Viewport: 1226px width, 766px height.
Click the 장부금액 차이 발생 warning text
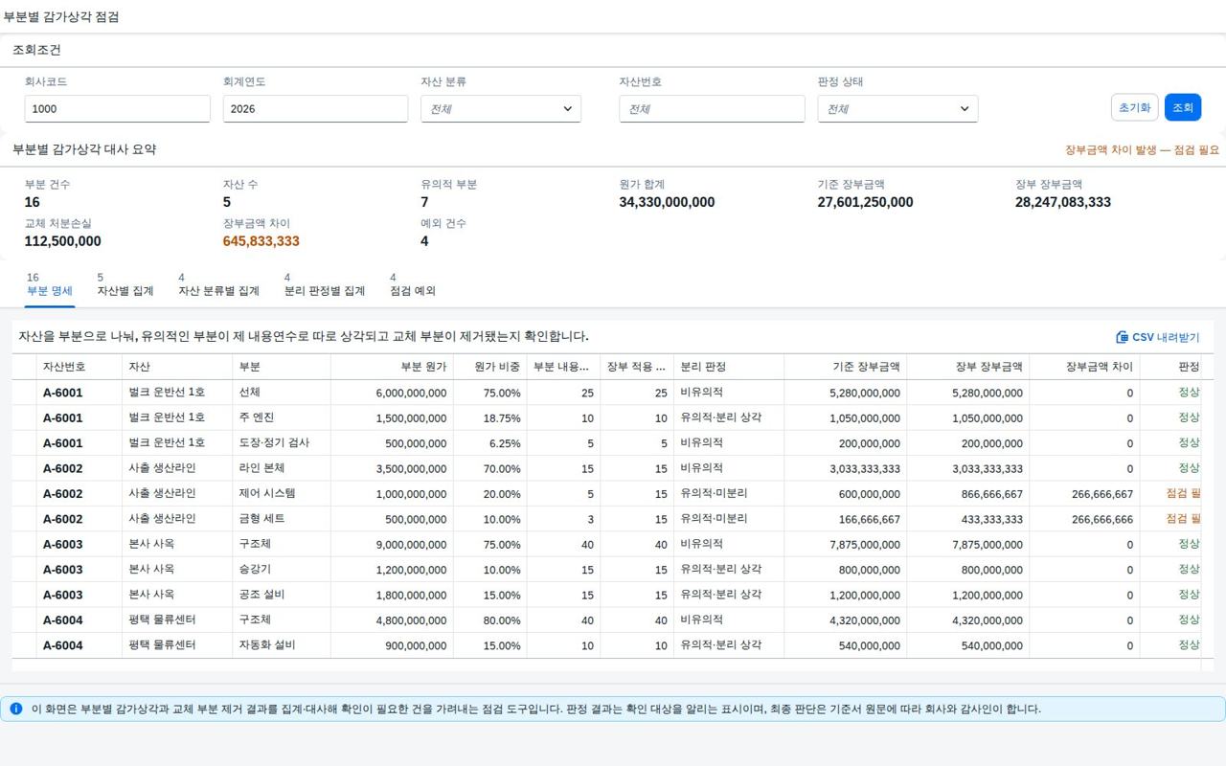pyautogui.click(x=1143, y=150)
